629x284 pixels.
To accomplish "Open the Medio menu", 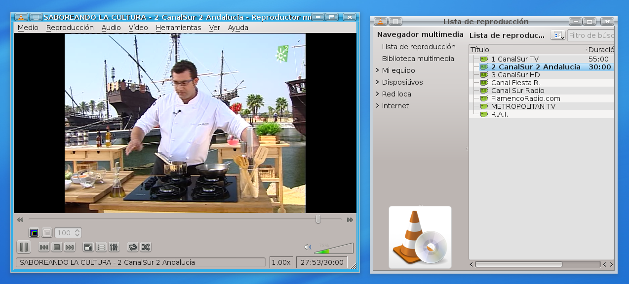I will point(28,28).
